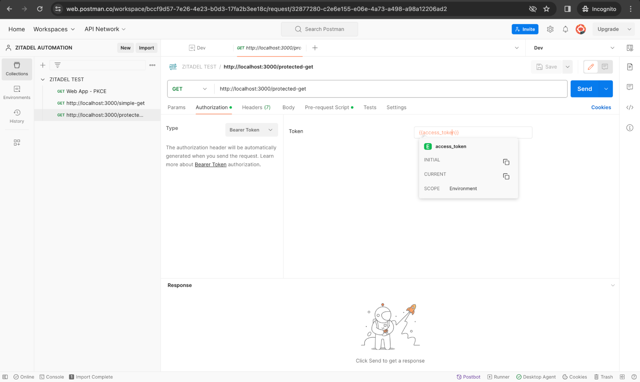Click the Send button to send request

[585, 89]
